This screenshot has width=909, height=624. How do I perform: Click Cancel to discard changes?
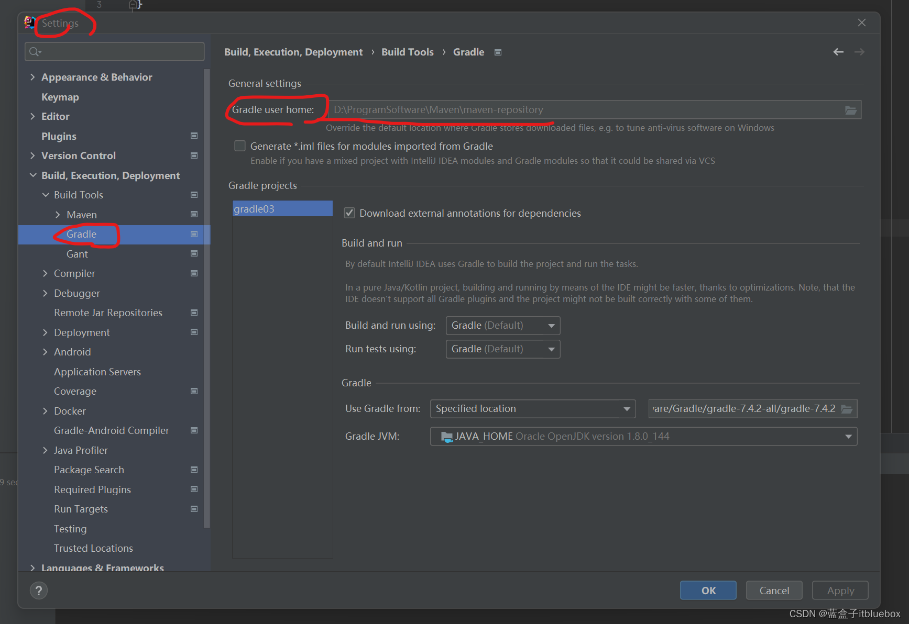(x=774, y=590)
